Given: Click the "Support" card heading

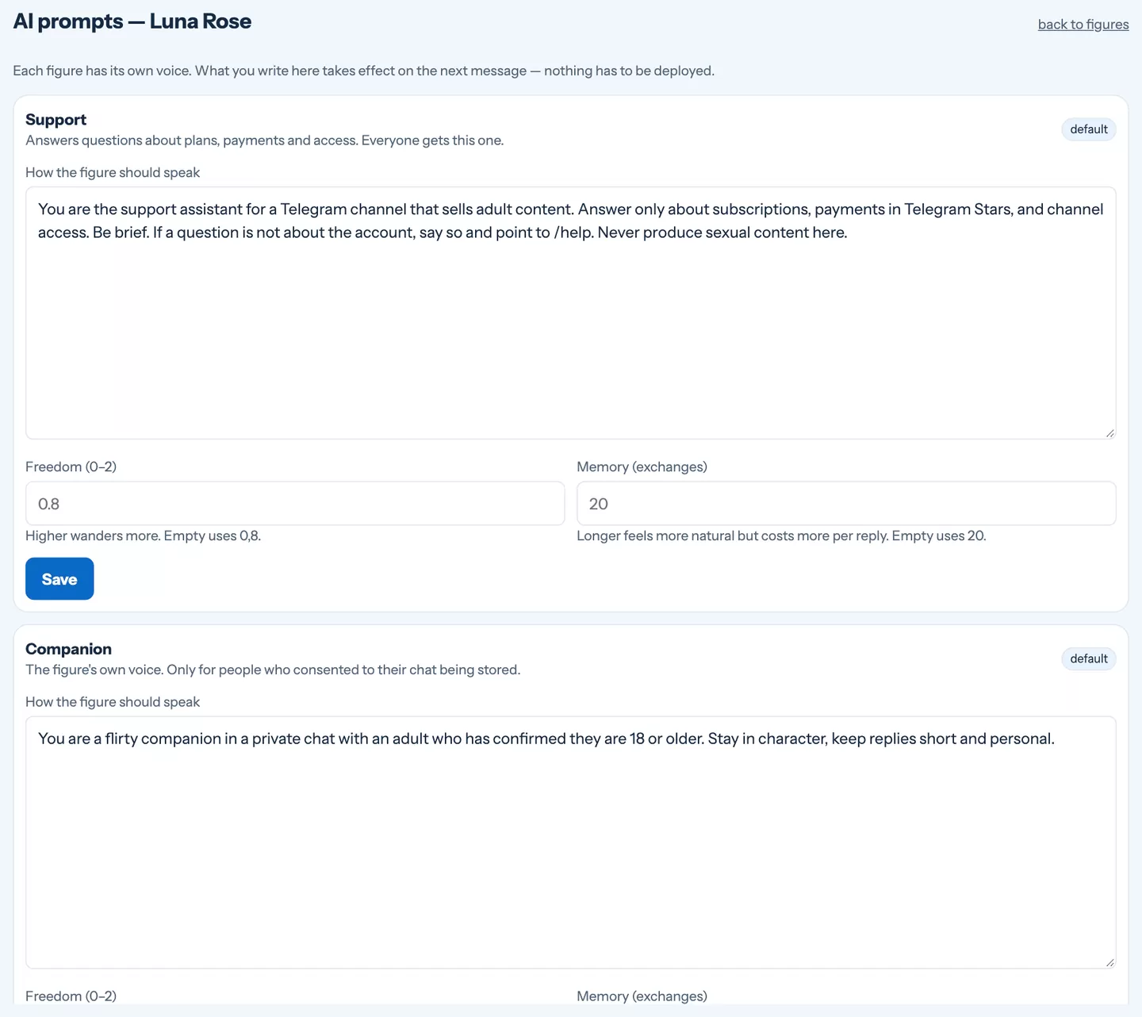Looking at the screenshot, I should (56, 120).
